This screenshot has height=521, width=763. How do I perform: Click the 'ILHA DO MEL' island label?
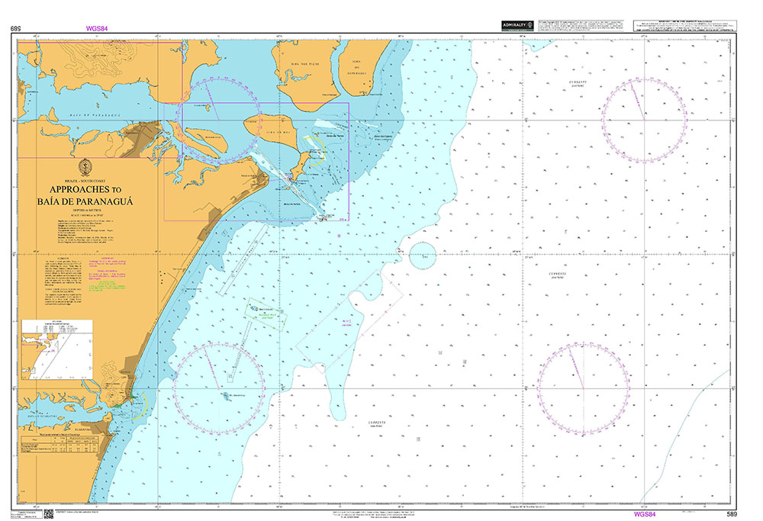(x=278, y=132)
